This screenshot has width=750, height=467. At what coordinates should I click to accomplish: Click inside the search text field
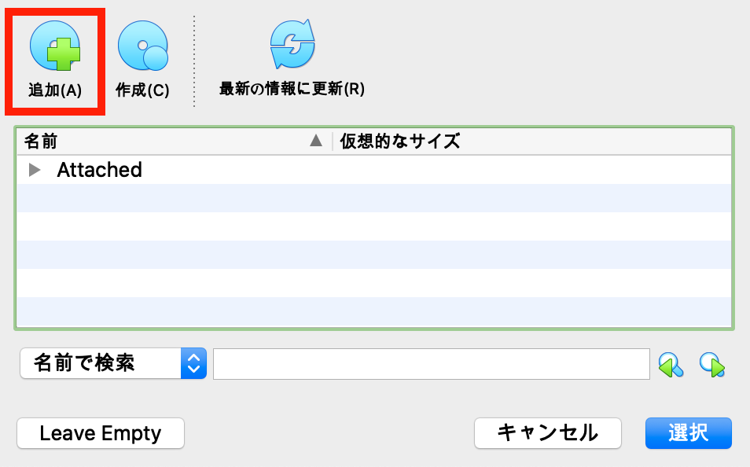432,363
